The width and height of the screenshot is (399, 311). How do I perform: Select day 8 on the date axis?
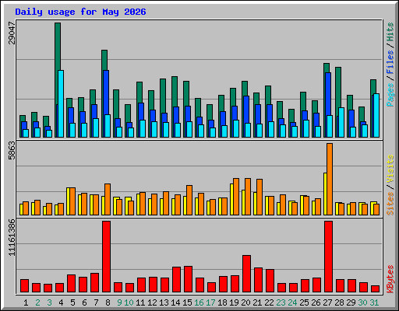(108, 302)
